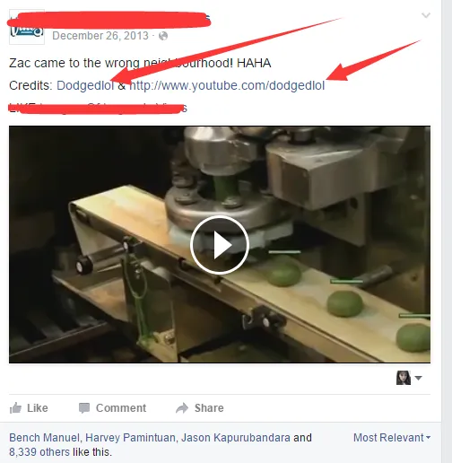Expand the Most Relevant sort dropdown
The width and height of the screenshot is (452, 463).
point(392,438)
